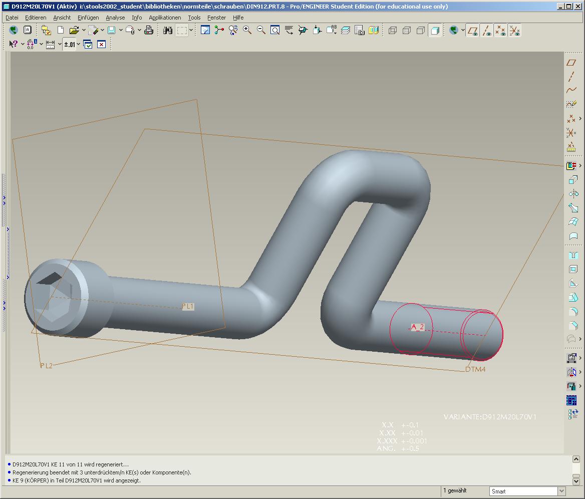Open the Analyse menu
585x499 pixels.
pyautogui.click(x=115, y=18)
